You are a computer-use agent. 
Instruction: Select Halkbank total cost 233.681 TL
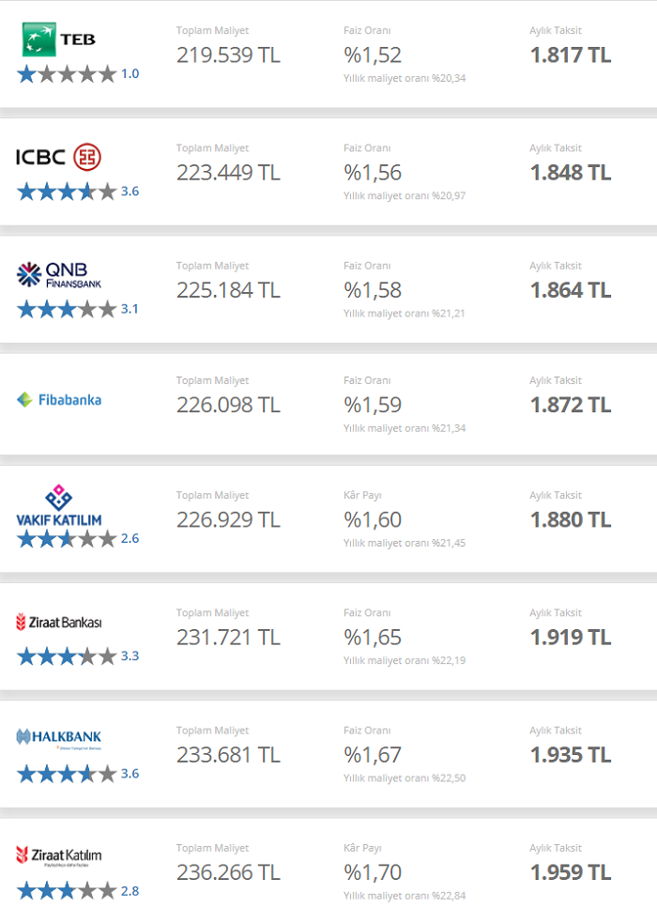(x=228, y=755)
